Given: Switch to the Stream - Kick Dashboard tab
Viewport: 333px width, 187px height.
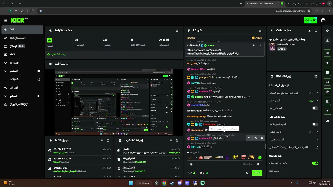Looking at the screenshot, I should [x=265, y=4].
